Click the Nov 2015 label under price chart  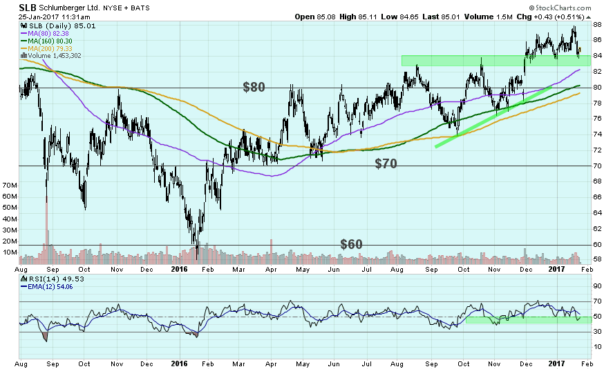tap(117, 270)
